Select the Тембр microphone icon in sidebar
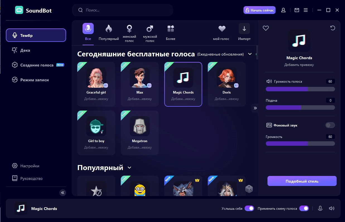 pos(15,35)
